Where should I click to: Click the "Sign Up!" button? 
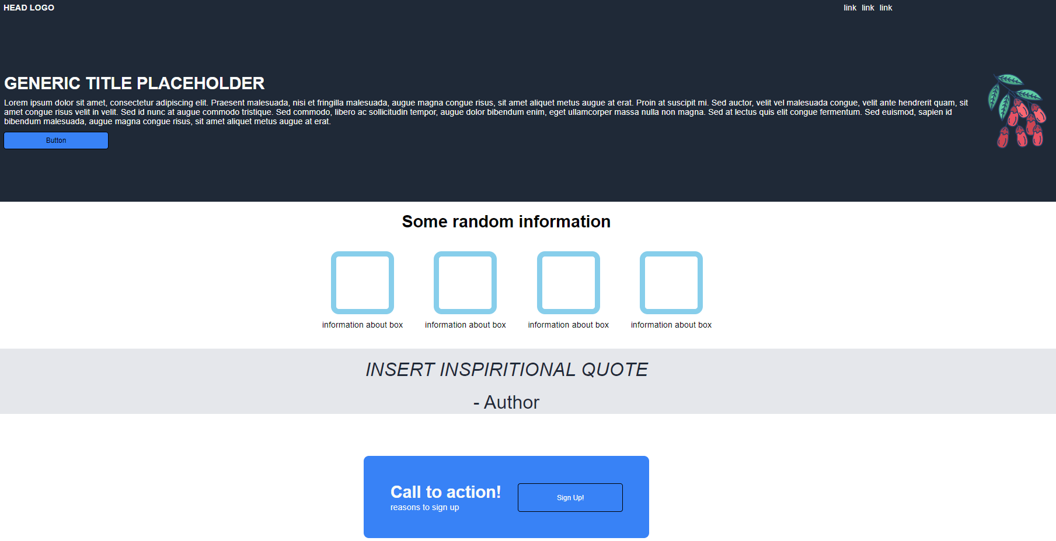click(570, 497)
